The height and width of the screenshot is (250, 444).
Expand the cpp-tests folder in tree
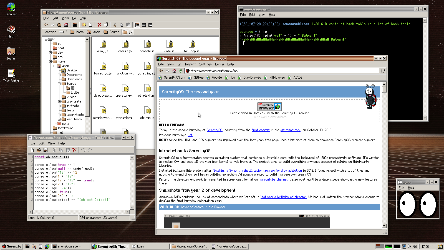59,101
